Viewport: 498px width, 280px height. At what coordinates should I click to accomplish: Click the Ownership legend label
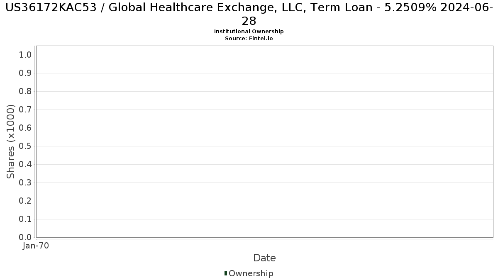pos(251,273)
